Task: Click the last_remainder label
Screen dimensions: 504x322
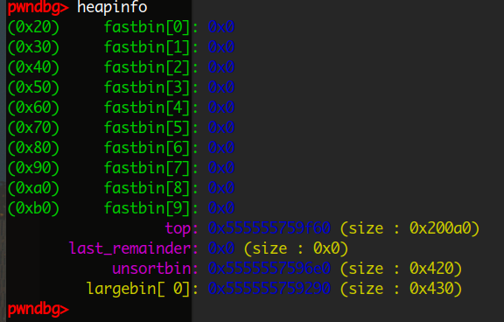Action: click(129, 248)
